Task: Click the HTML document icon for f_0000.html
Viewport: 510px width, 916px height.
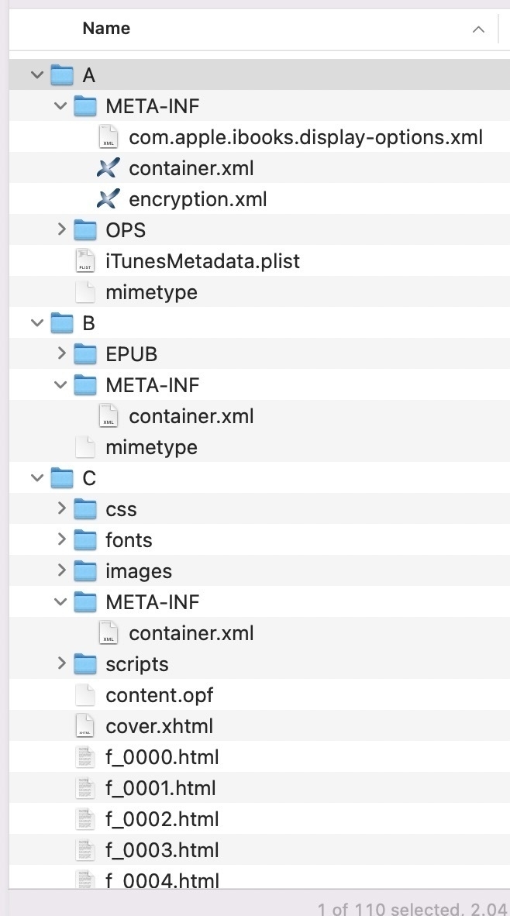Action: pyautogui.click(x=85, y=756)
